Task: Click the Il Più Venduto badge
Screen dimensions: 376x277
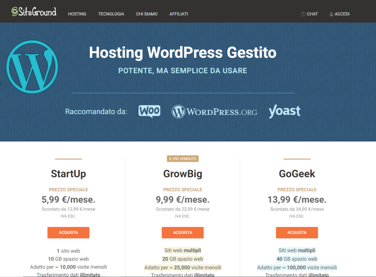Action: pyautogui.click(x=183, y=159)
